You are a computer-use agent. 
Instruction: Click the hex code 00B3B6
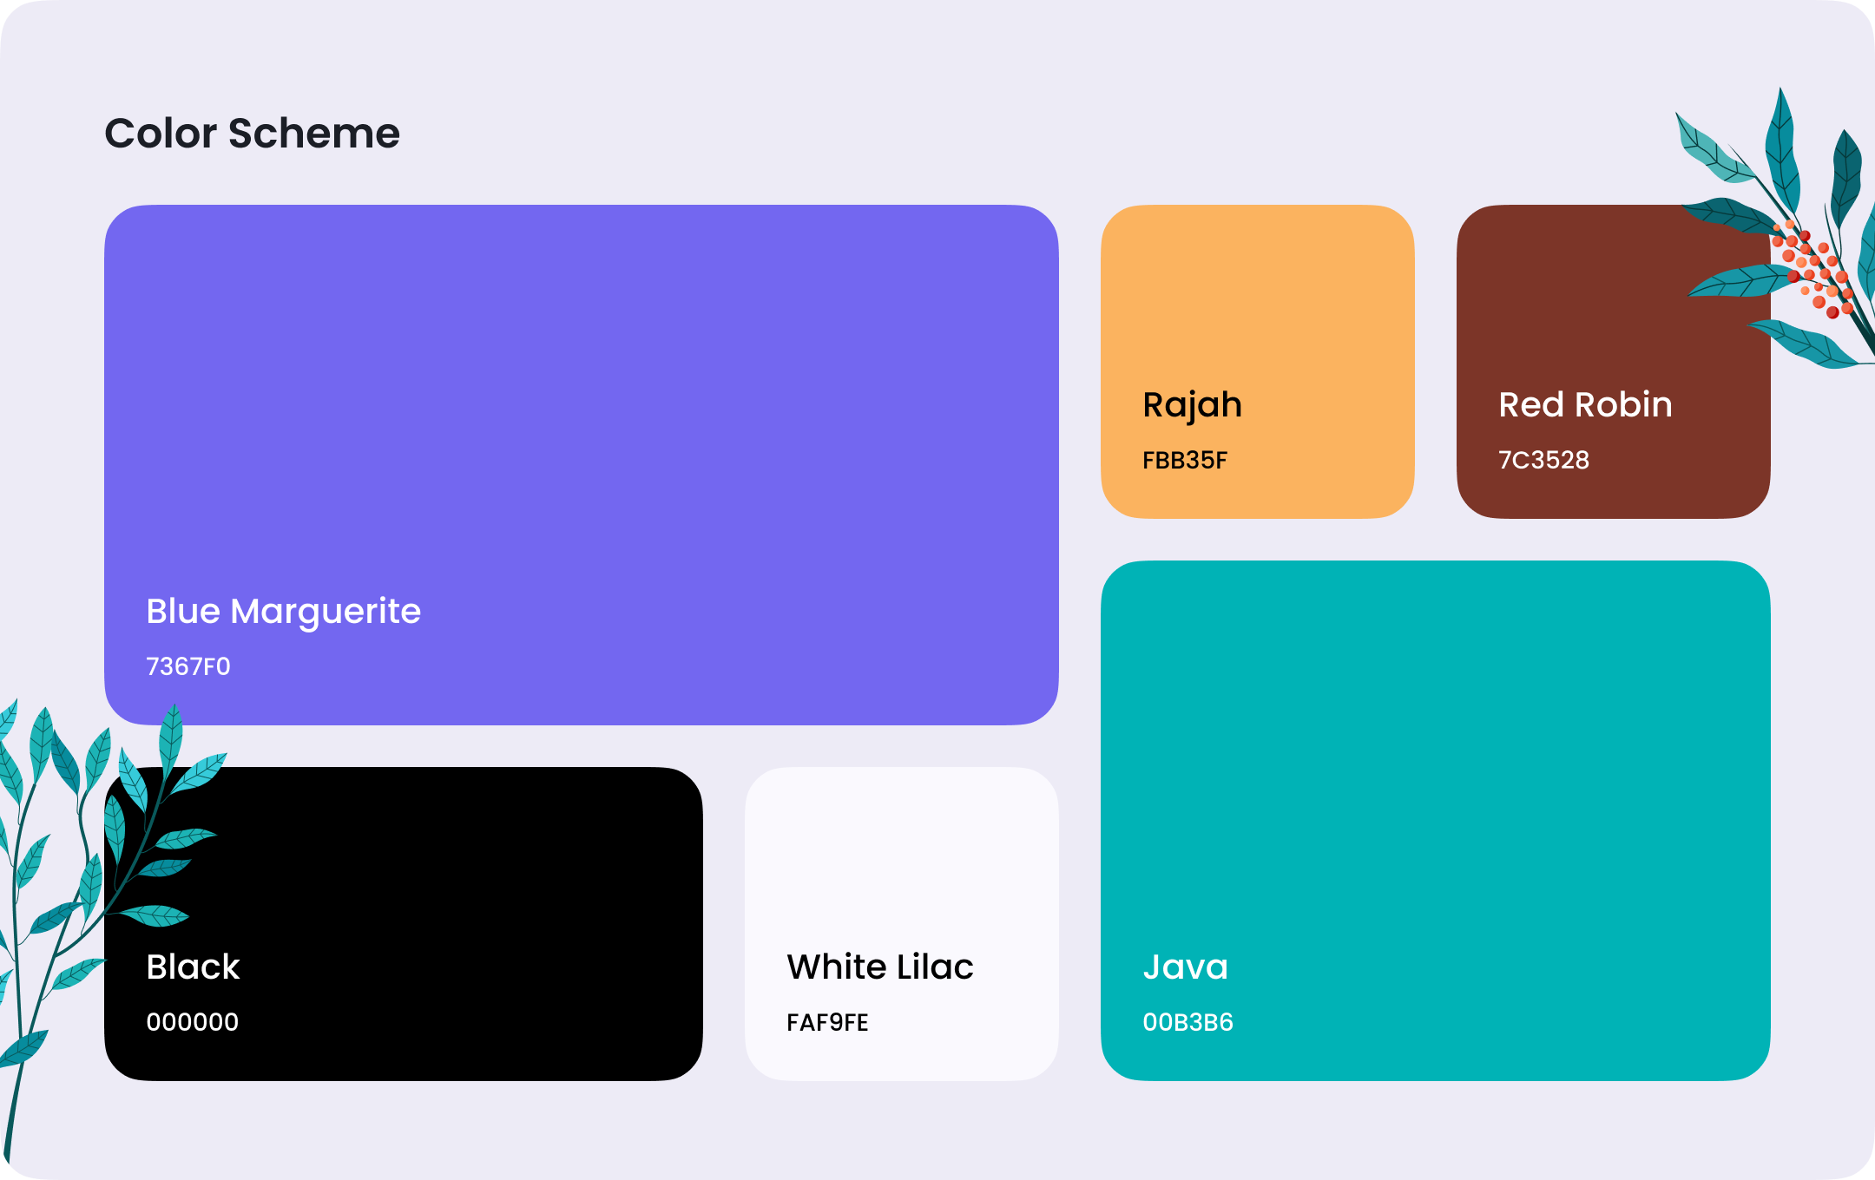click(1188, 1022)
